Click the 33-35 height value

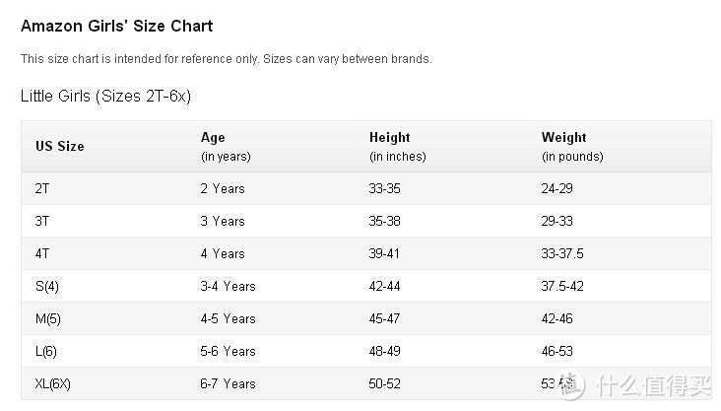click(384, 188)
